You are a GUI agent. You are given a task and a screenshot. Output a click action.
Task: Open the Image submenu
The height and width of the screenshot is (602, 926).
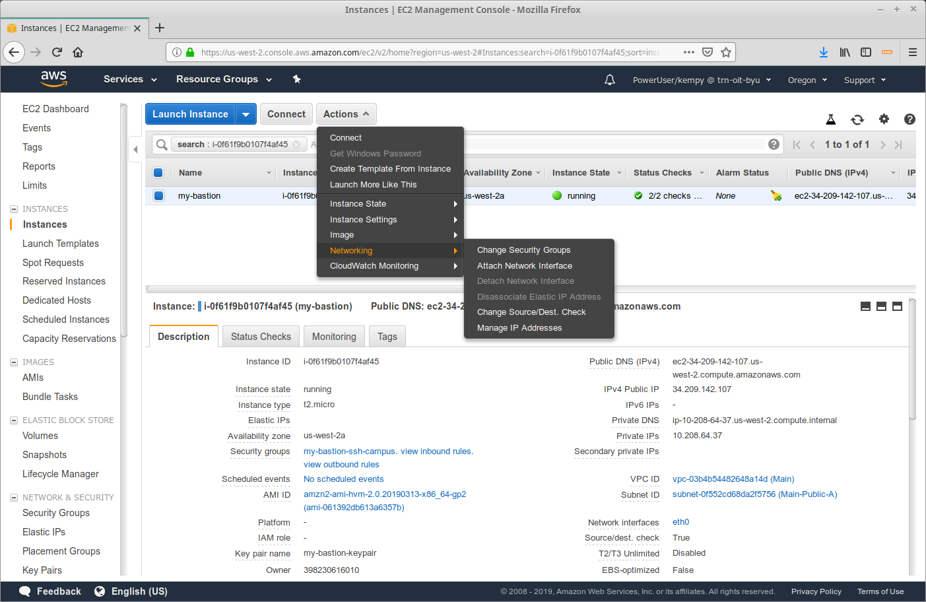click(391, 235)
